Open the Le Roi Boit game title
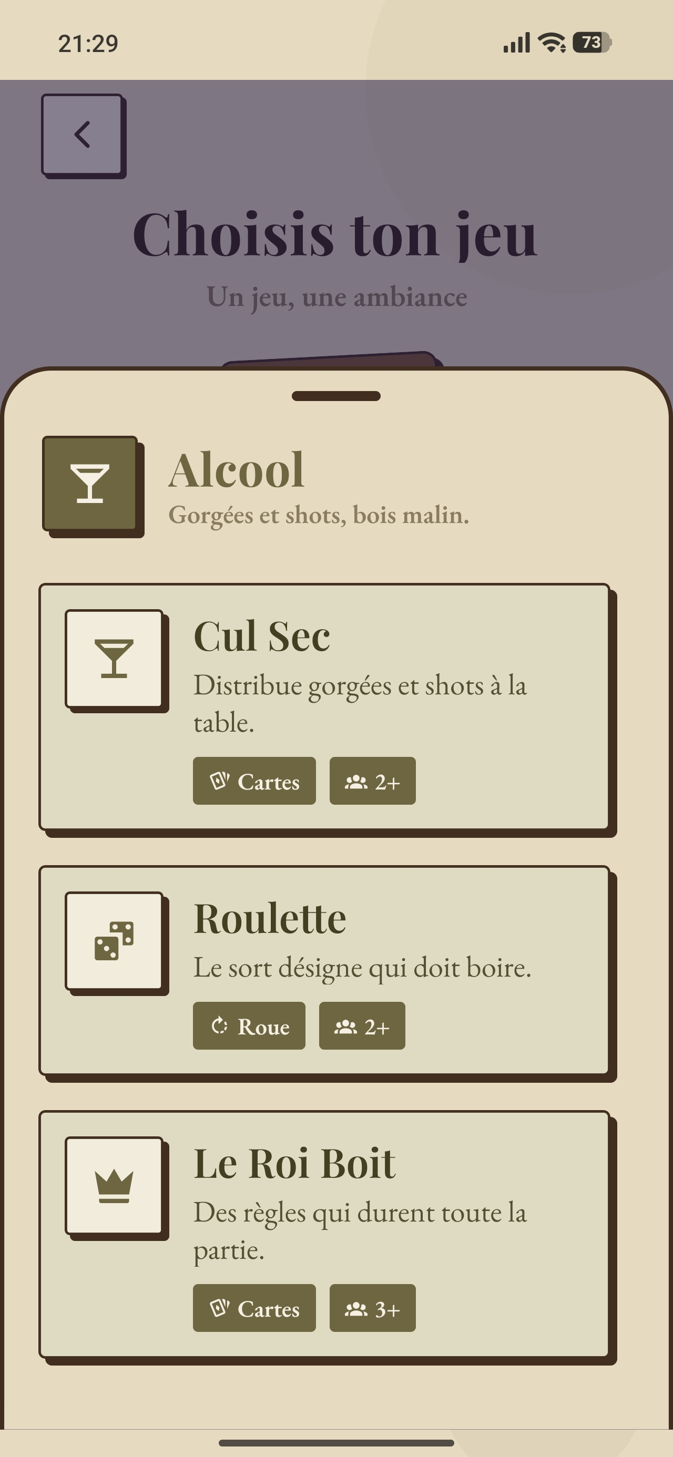The height and width of the screenshot is (1457, 673). pyautogui.click(x=295, y=1164)
